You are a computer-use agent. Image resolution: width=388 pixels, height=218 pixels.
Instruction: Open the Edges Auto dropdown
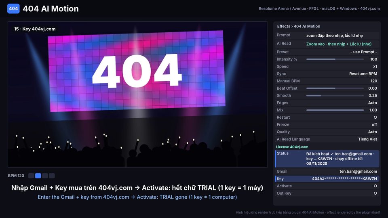pyautogui.click(x=372, y=103)
